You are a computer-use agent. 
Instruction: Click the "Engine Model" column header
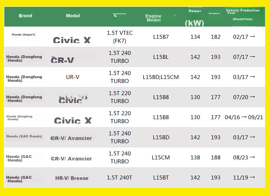[154, 18]
